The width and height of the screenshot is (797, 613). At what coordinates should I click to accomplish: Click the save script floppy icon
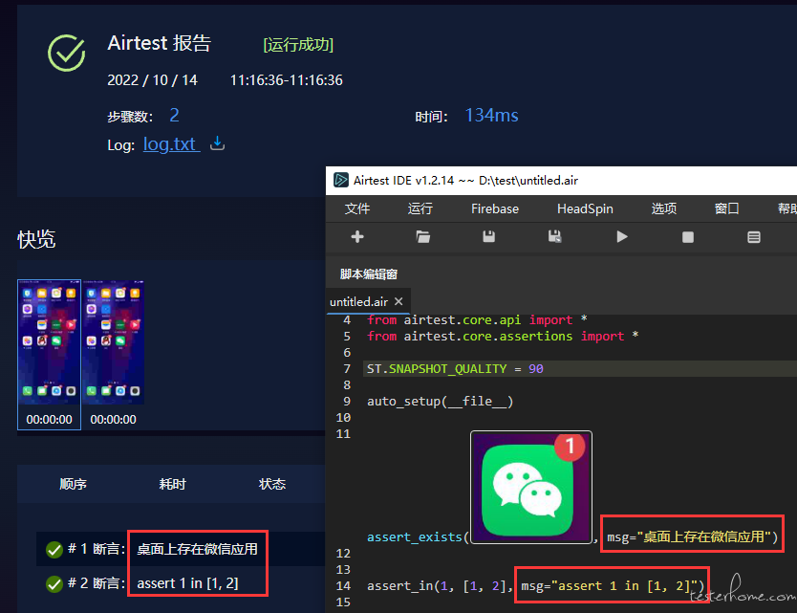click(488, 236)
